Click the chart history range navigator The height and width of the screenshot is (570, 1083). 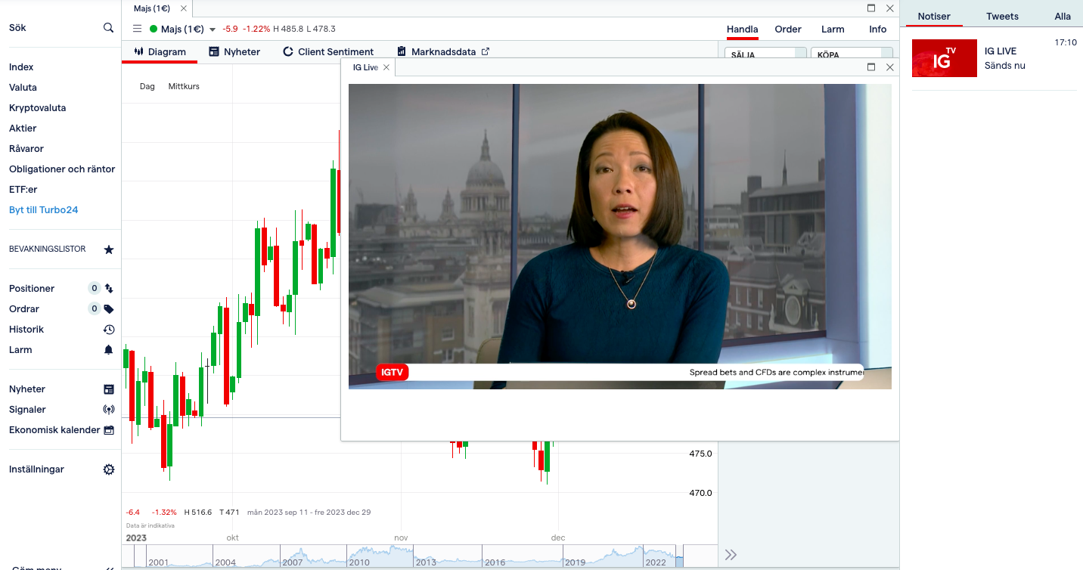pos(408,557)
